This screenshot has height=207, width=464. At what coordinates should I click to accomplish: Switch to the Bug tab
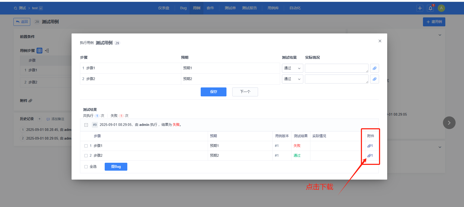(183, 8)
